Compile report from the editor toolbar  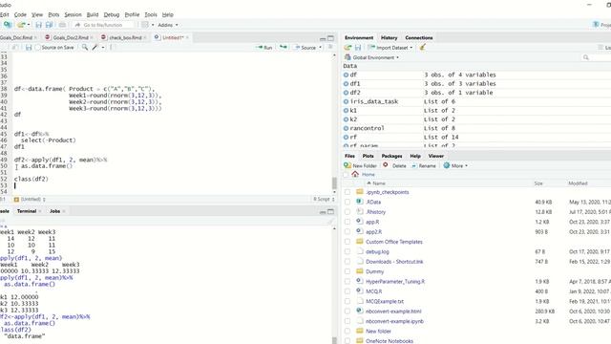click(112, 48)
